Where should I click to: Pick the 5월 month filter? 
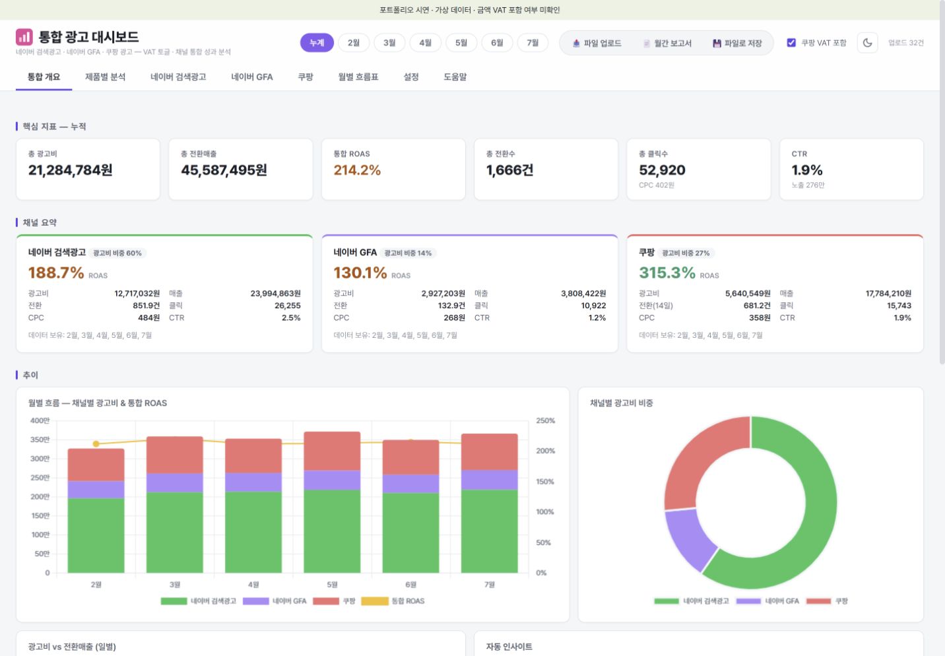pyautogui.click(x=461, y=43)
